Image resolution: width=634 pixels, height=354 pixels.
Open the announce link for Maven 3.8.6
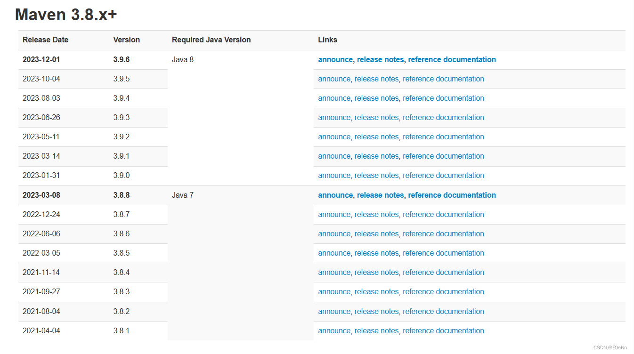point(334,233)
